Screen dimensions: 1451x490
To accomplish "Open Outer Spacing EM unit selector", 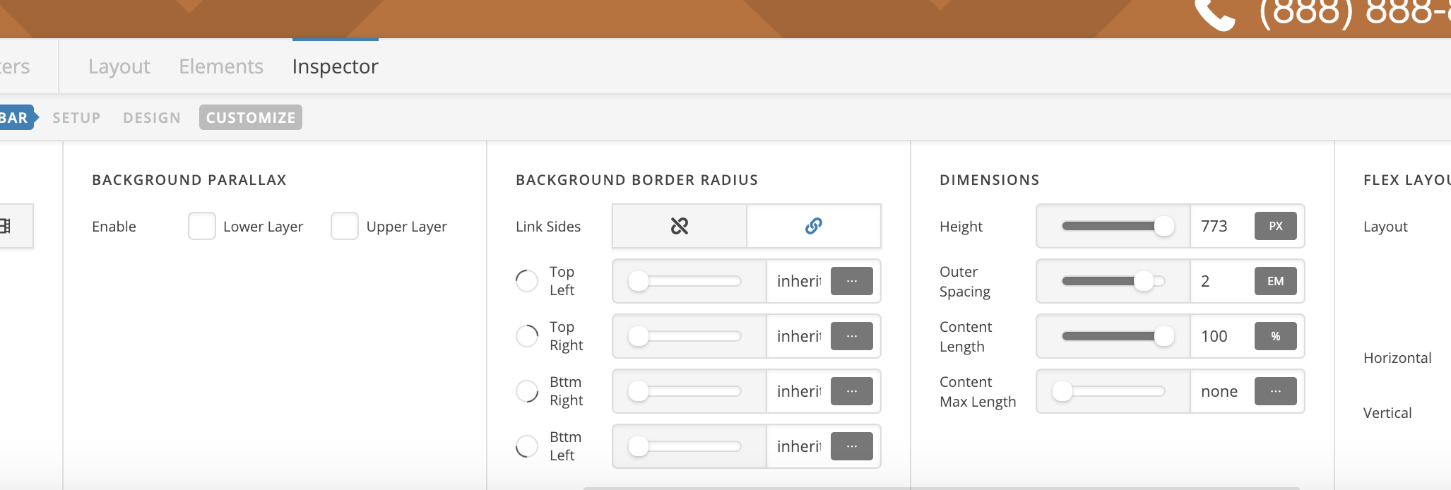I will (1275, 281).
